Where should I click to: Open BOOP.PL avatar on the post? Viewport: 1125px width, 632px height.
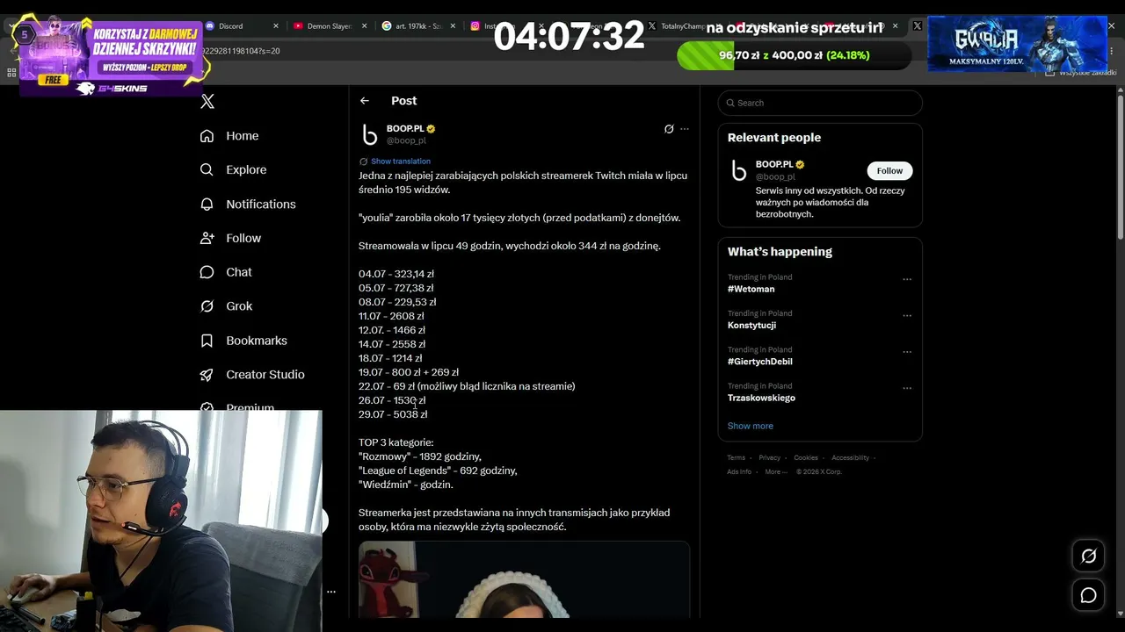point(370,134)
